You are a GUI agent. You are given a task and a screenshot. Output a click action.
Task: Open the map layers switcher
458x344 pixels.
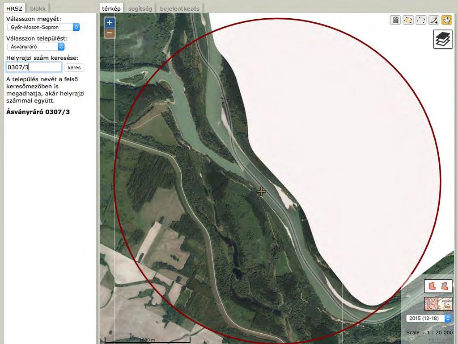443,39
